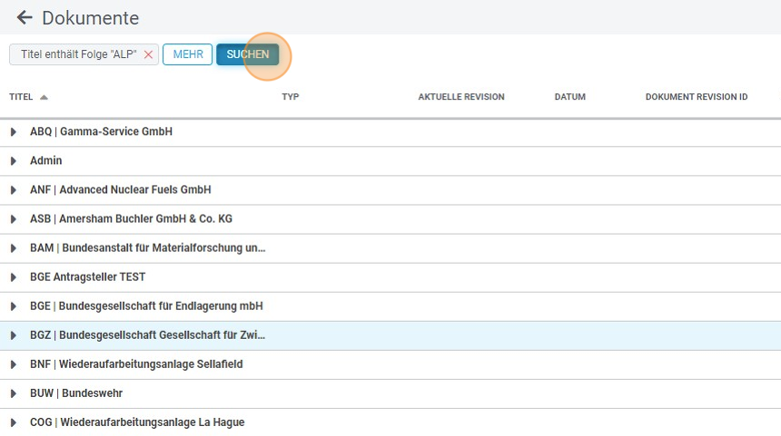Sort by DOKUMENT REVISION ID column
The image size is (781, 436).
(x=697, y=97)
